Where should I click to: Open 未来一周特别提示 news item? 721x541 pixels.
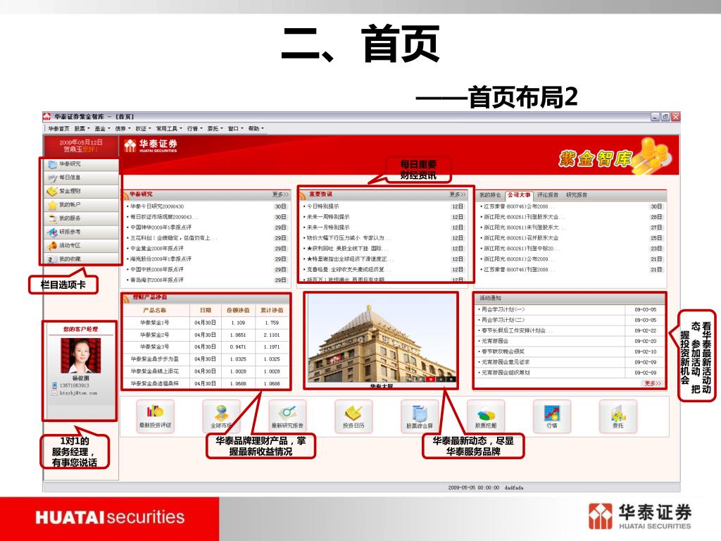coord(328,217)
